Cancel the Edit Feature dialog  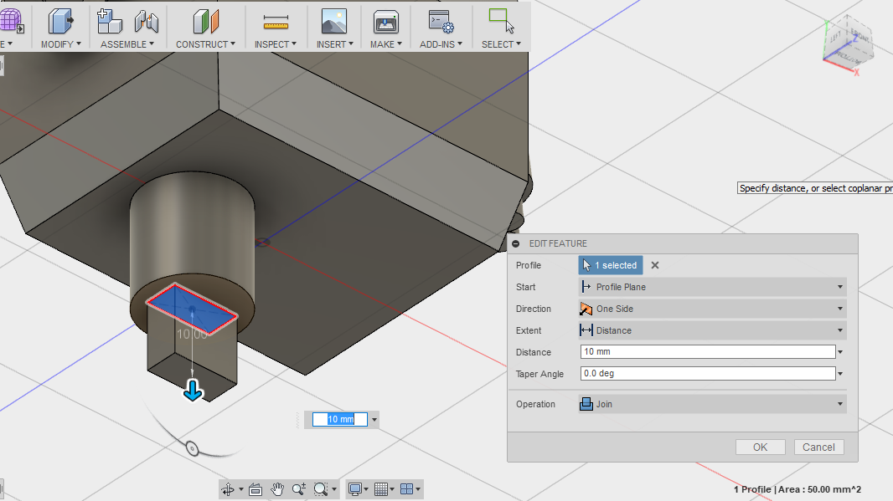[818, 447]
